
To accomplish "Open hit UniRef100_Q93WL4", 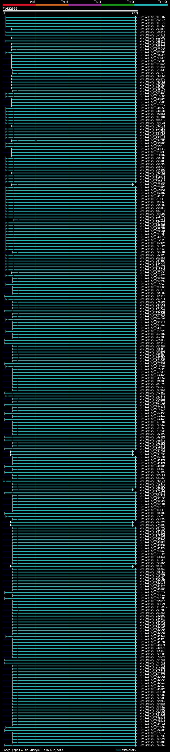I will point(152,29).
